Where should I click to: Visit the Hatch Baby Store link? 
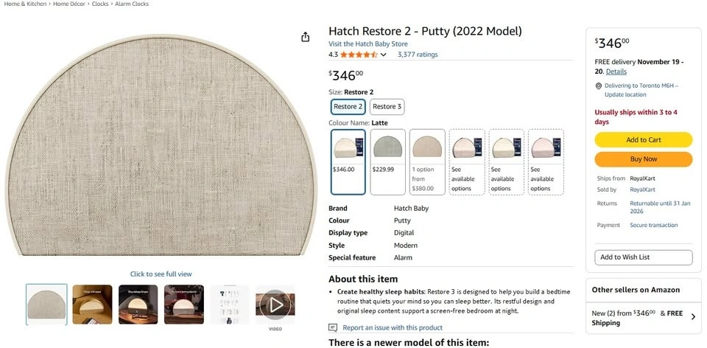pyautogui.click(x=370, y=43)
